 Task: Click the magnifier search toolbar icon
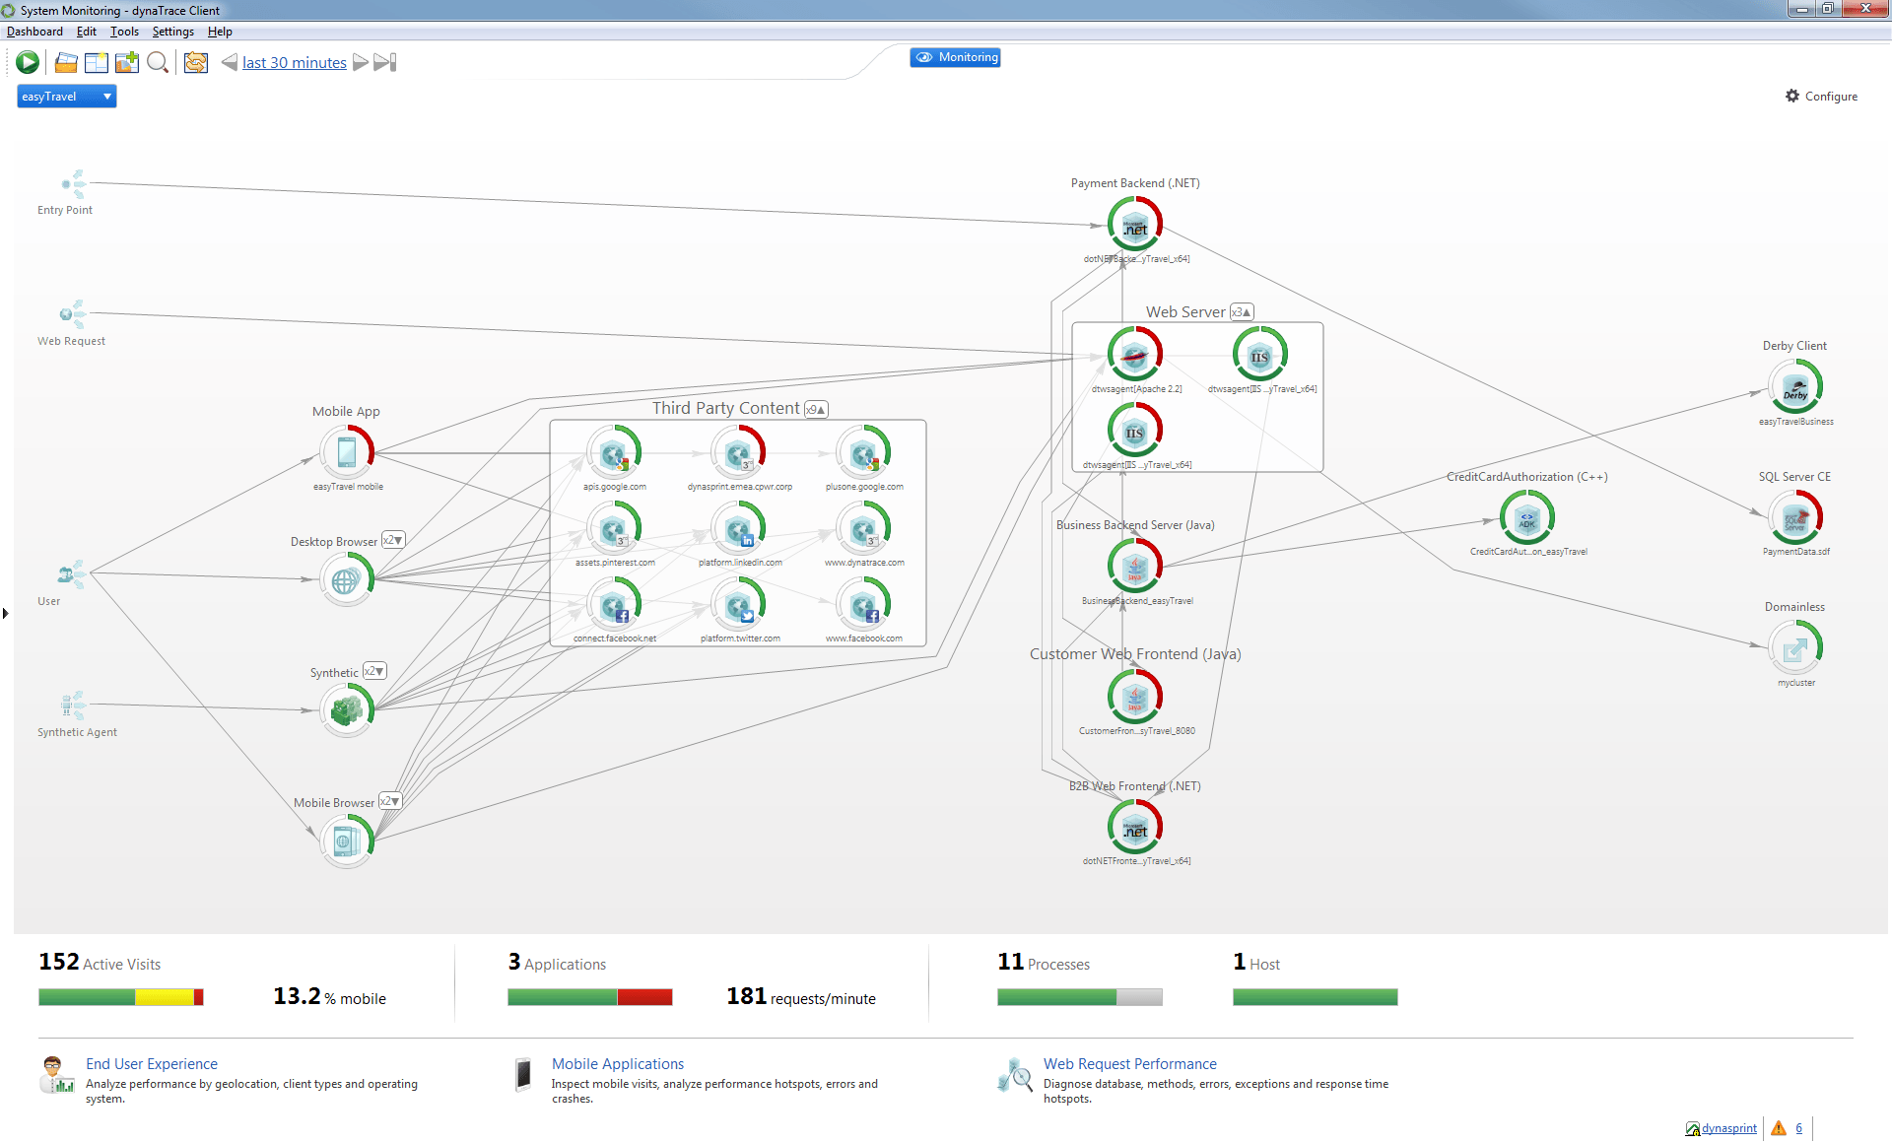tap(158, 62)
